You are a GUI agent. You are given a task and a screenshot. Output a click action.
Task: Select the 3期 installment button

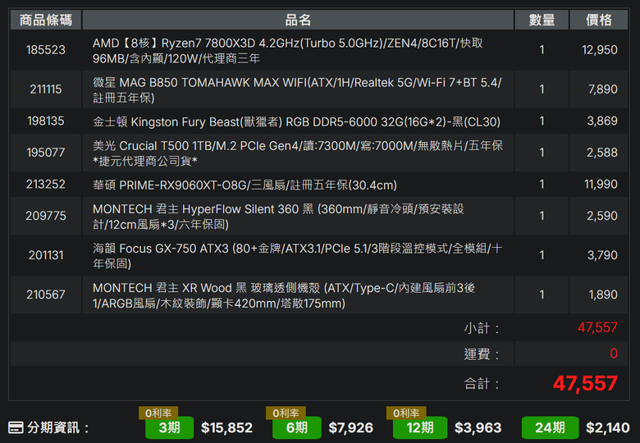[169, 427]
